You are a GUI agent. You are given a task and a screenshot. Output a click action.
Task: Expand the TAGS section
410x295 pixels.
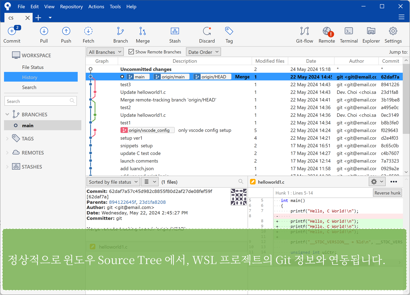pyautogui.click(x=7, y=138)
